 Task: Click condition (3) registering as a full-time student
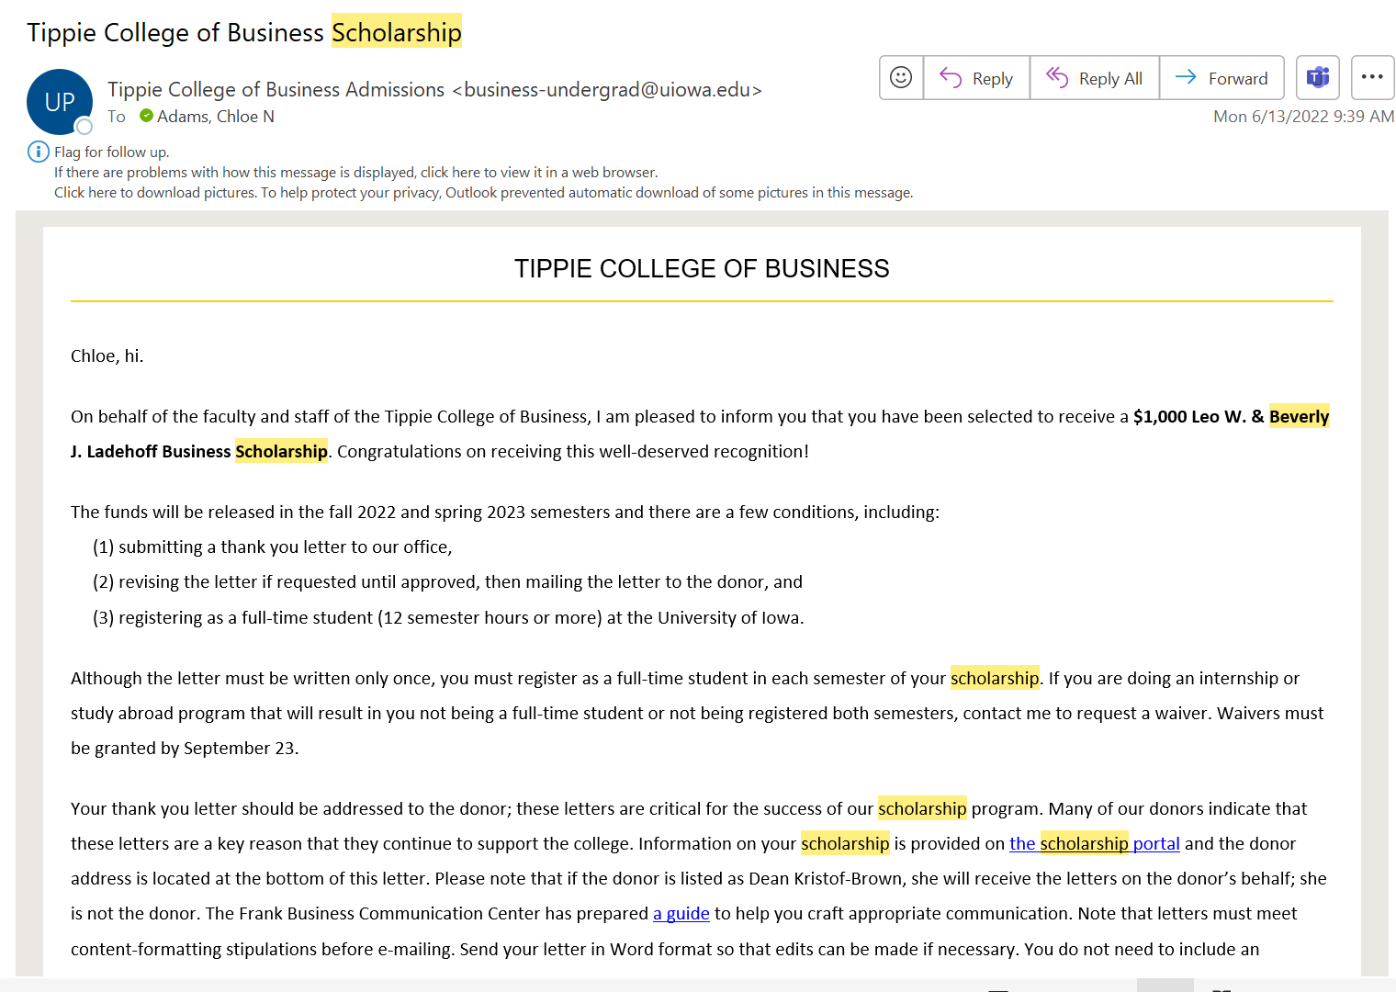[448, 617]
